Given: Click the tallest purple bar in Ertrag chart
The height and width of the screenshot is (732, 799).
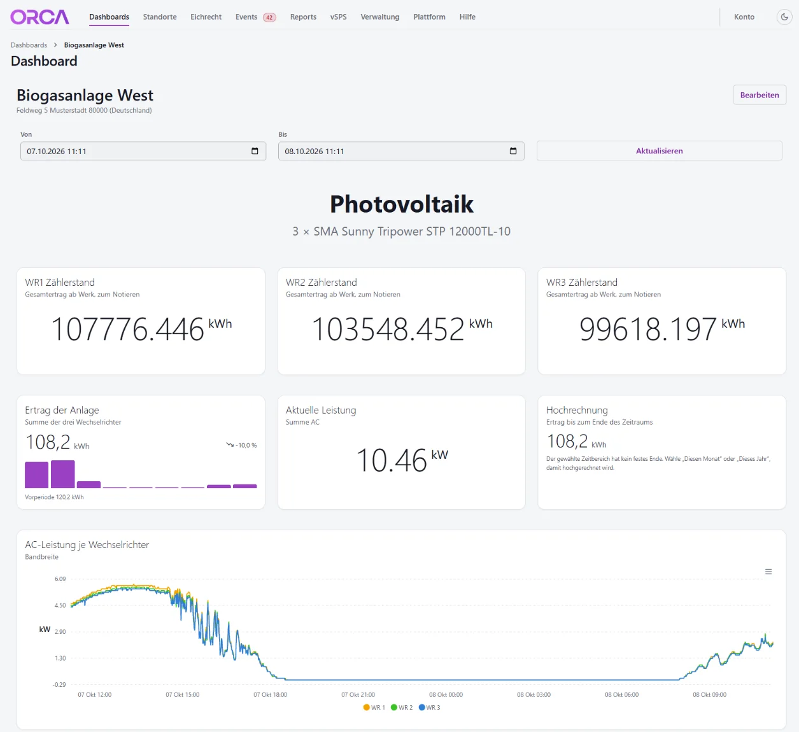Looking at the screenshot, I should tap(62, 474).
